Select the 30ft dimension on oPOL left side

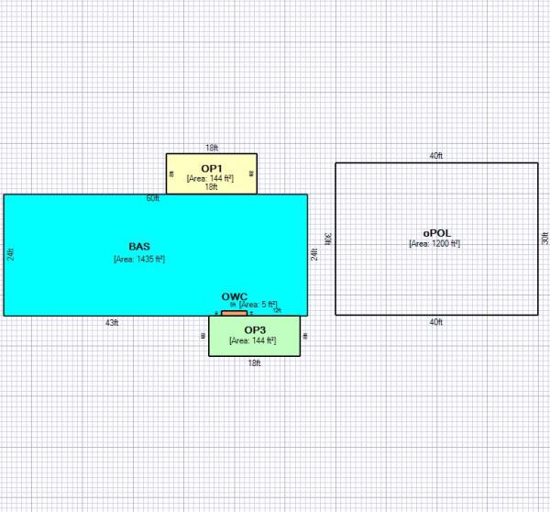pyautogui.click(x=329, y=238)
